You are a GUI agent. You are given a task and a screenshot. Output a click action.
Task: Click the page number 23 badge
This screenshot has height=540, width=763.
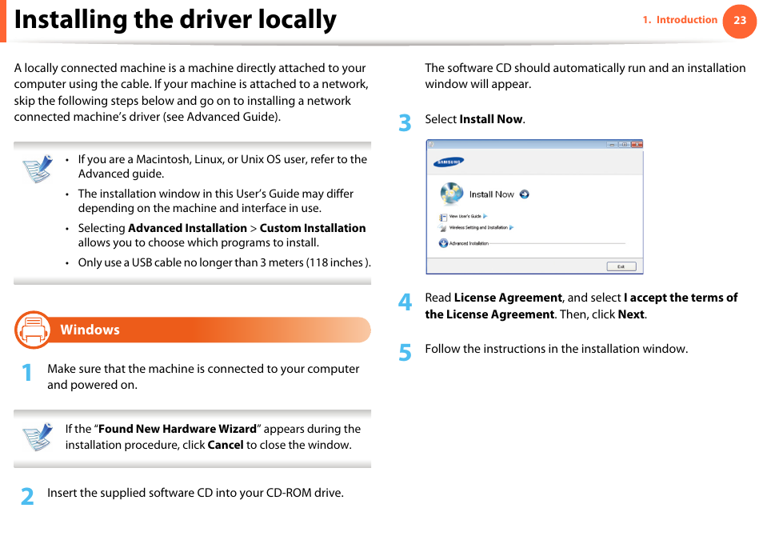coord(740,21)
